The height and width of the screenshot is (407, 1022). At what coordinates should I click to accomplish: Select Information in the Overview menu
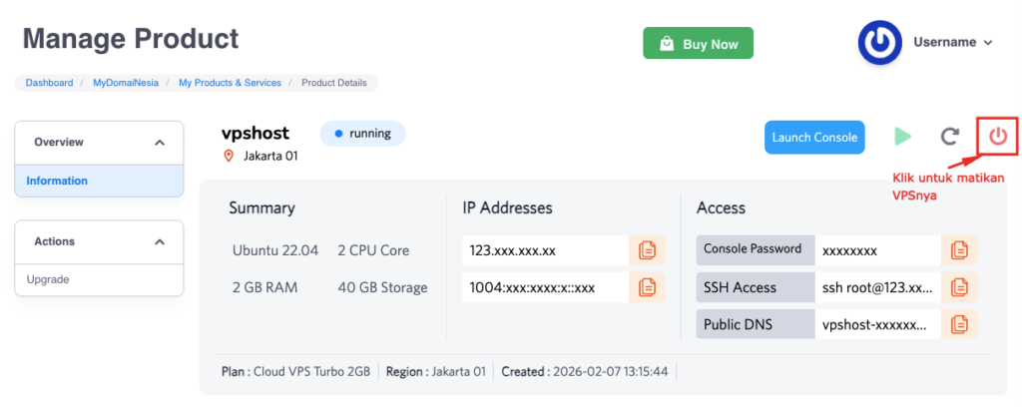click(x=99, y=181)
